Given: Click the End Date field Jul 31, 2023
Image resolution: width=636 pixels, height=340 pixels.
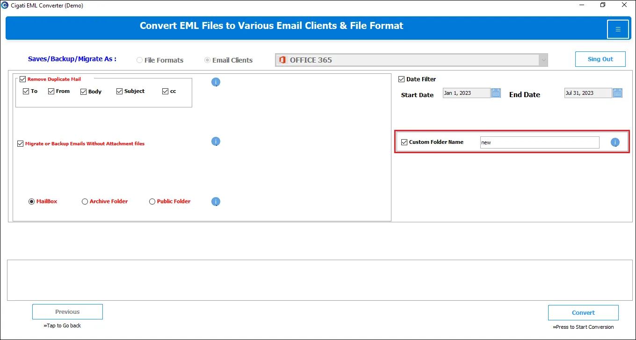Looking at the screenshot, I should 588,93.
